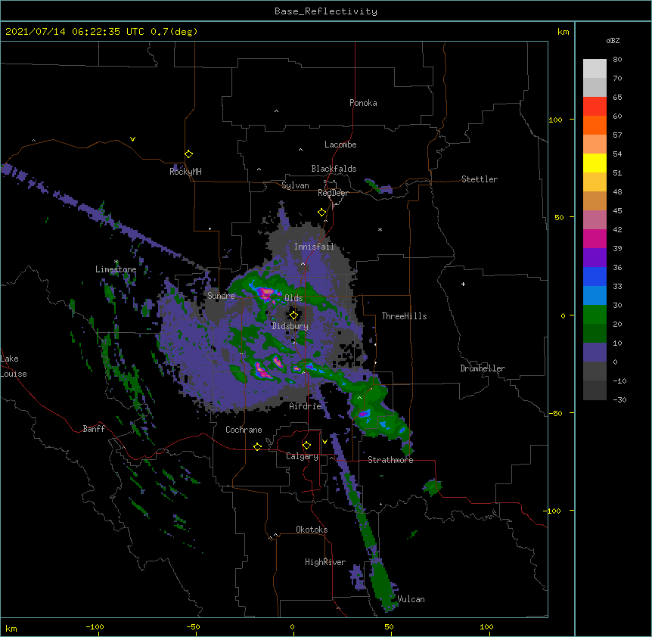The image size is (652, 637).
Task: Click the RockyMH label
Action: point(185,171)
